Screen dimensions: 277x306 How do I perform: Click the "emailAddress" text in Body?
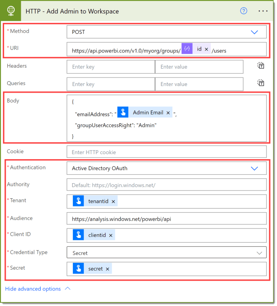click(x=94, y=114)
